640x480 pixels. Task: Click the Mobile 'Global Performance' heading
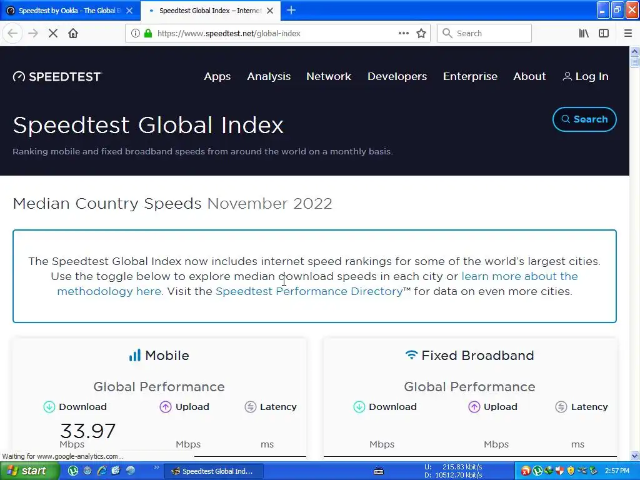(159, 386)
